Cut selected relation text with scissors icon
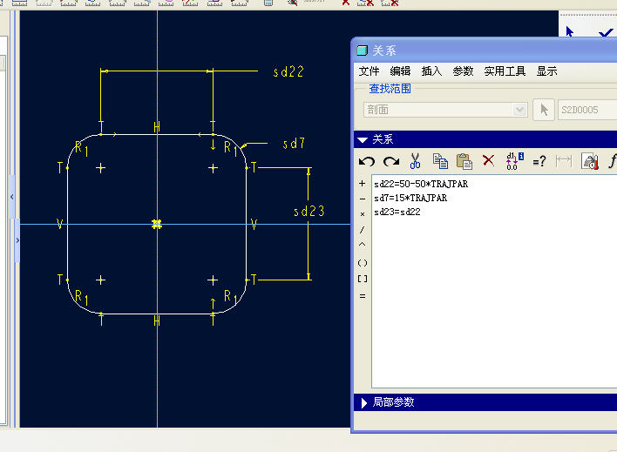 tap(415, 161)
